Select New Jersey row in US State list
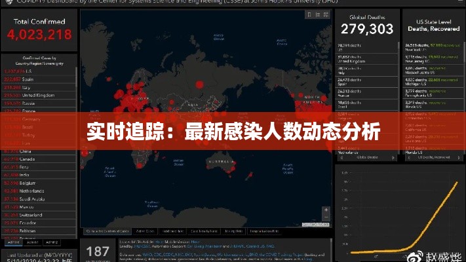Screen dimensions: 466x262 pyautogui.click(x=433, y=59)
